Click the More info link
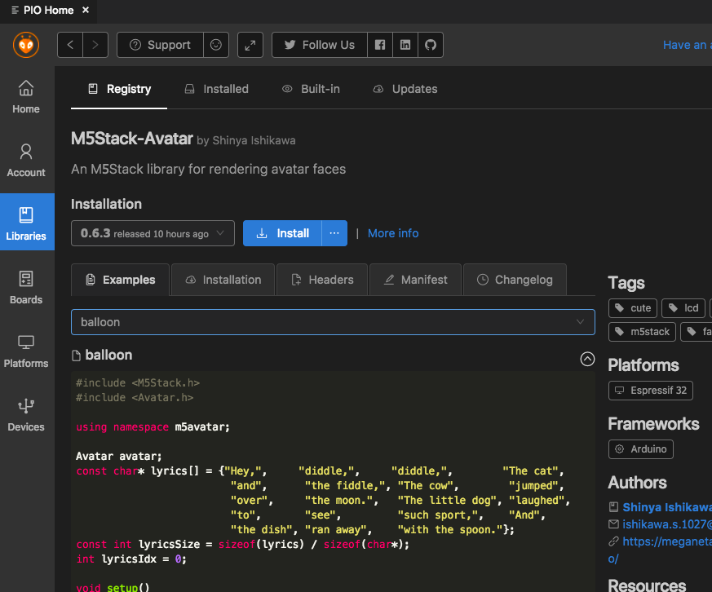 tap(393, 233)
